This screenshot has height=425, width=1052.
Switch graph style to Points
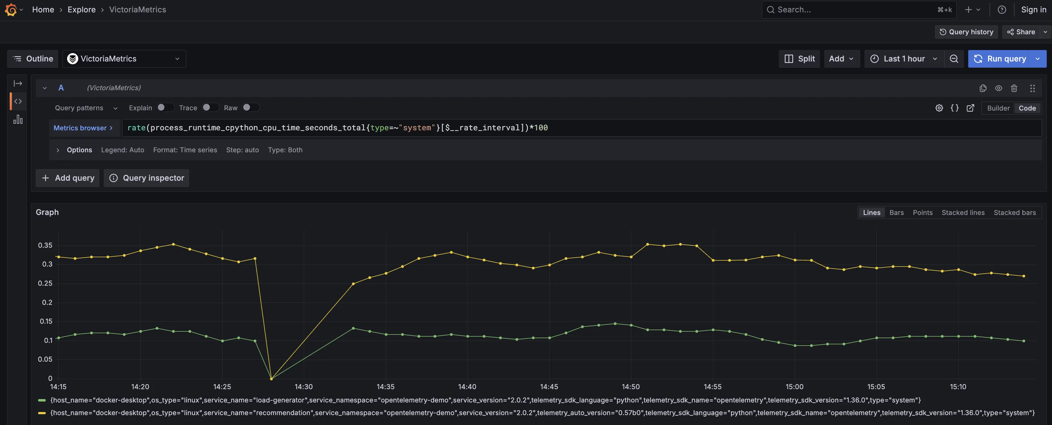[922, 212]
